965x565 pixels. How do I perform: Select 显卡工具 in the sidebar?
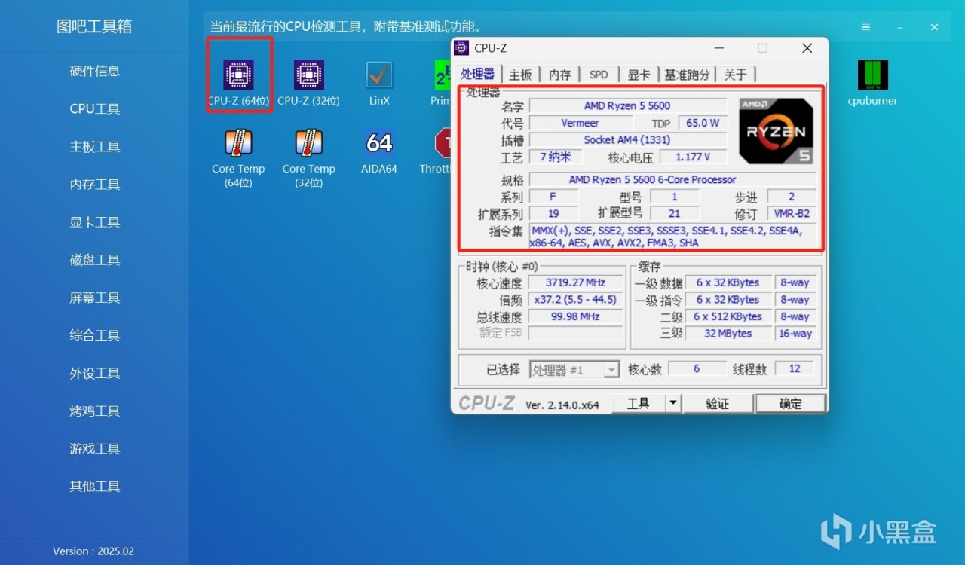[x=95, y=222]
